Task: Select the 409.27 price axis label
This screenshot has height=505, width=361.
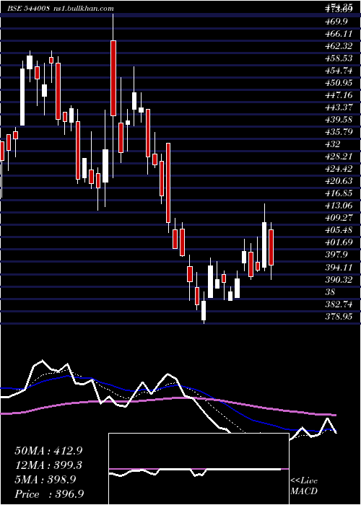Action: click(x=339, y=217)
